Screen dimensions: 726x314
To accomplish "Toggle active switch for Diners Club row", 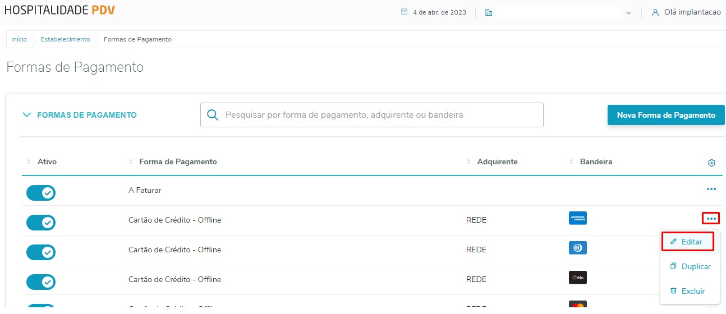I will [41, 252].
